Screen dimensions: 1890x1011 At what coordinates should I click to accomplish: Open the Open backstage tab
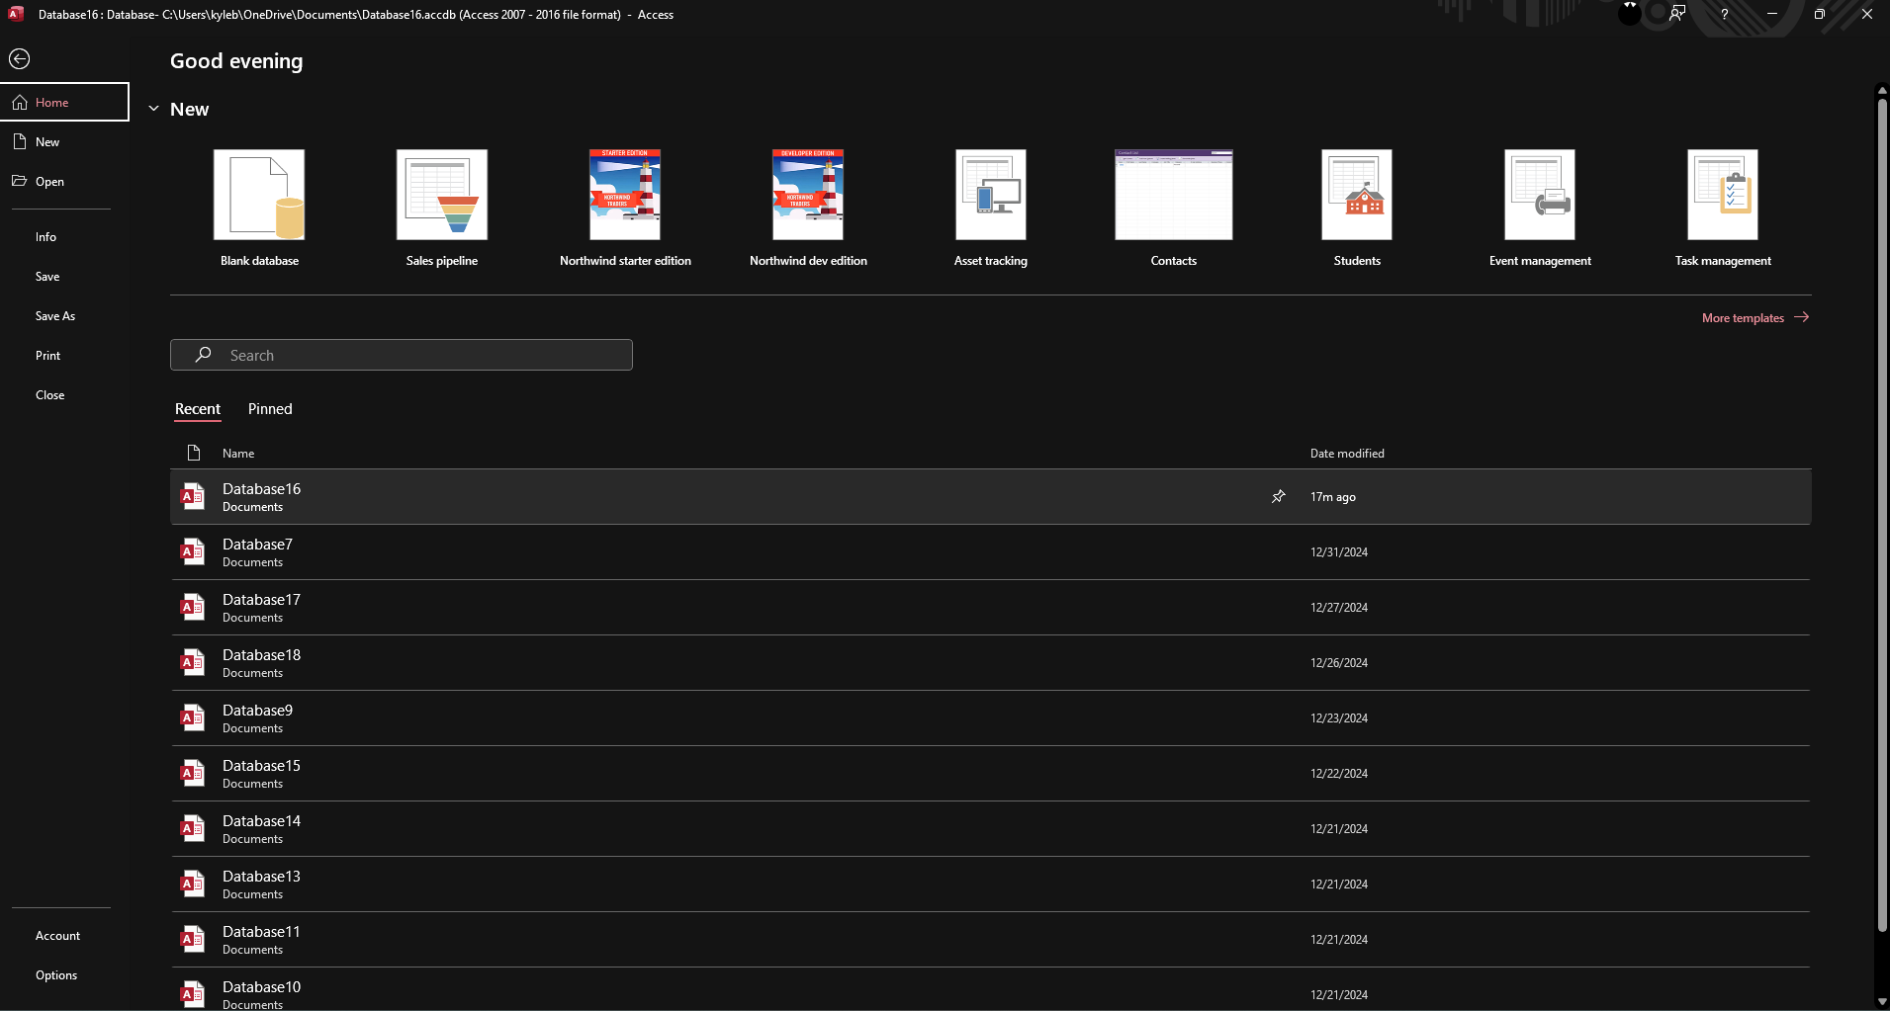click(64, 181)
